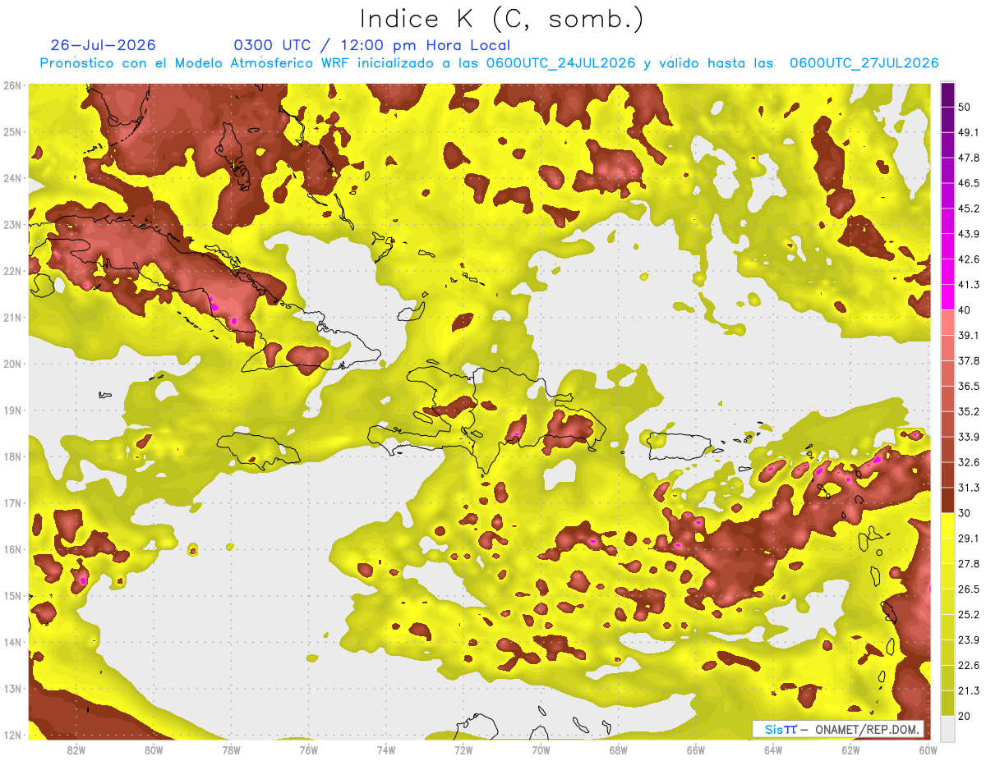Click the colorbar label "50"

coord(965,107)
